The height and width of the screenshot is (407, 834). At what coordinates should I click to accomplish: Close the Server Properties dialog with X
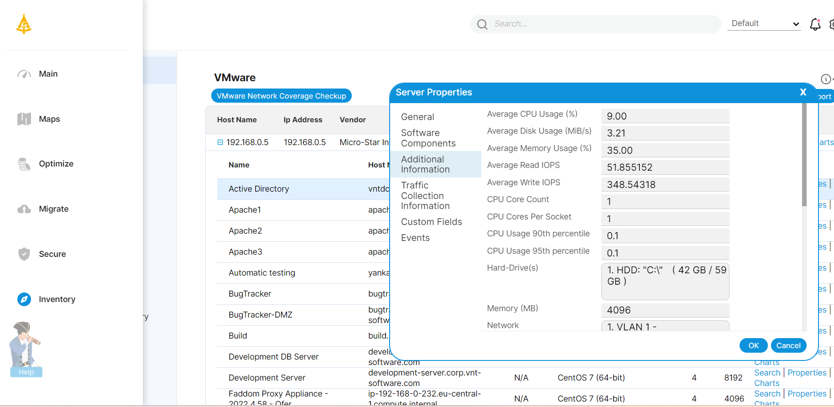[x=803, y=92]
